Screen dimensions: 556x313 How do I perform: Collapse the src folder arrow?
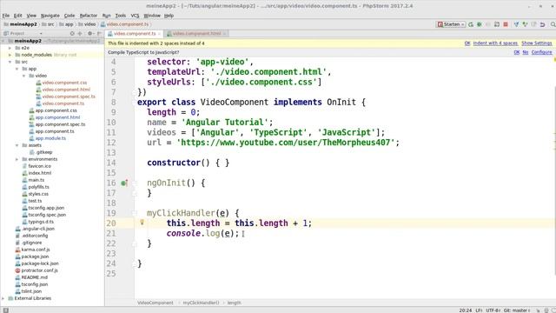click(x=10, y=62)
